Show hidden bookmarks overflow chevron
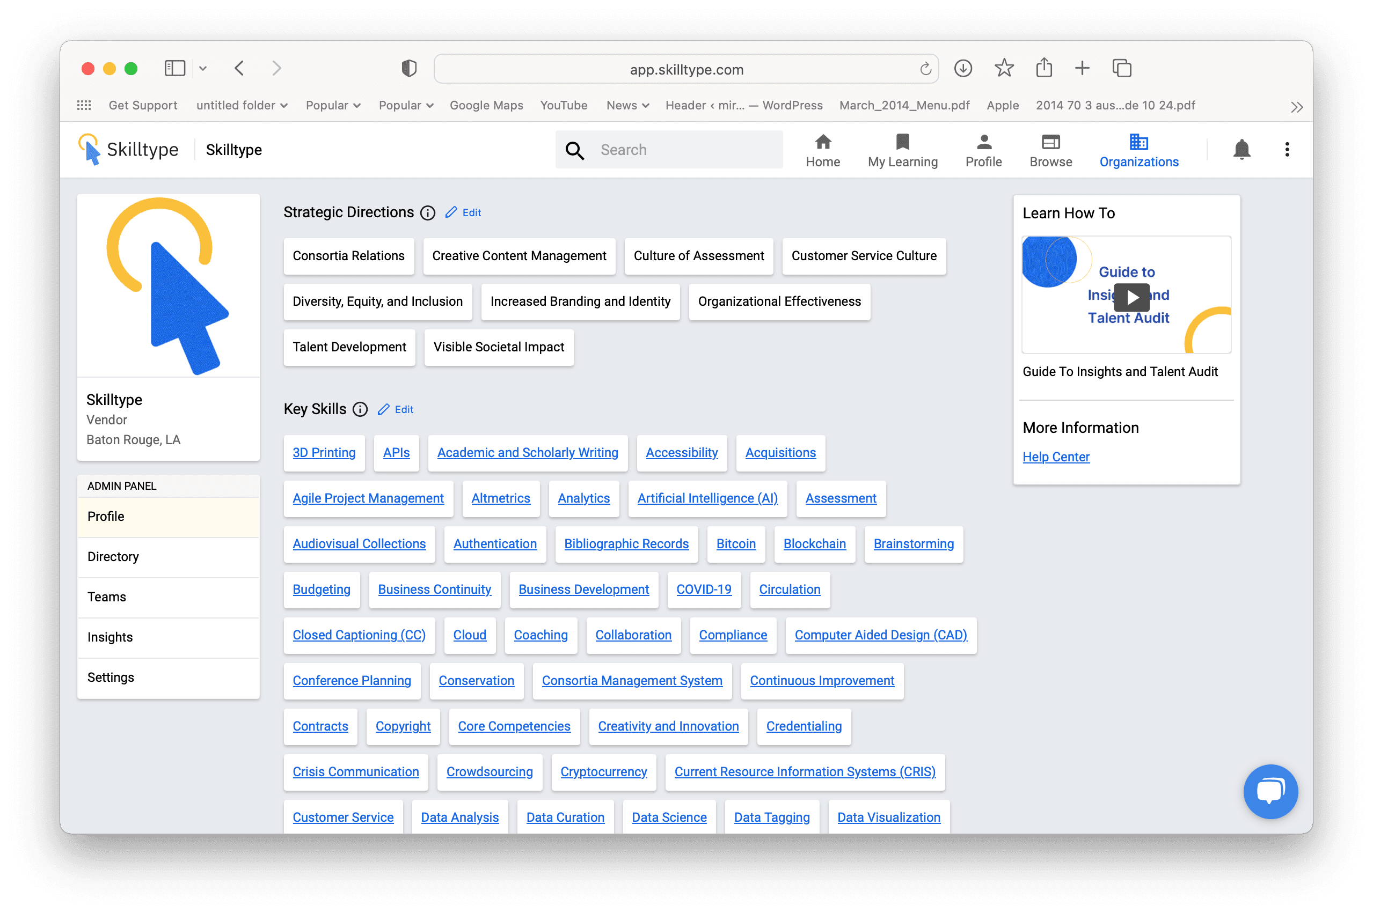 point(1296,107)
